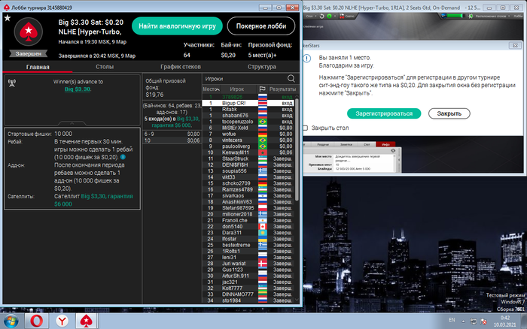Click the PokerStars red spade logo

click(29, 32)
